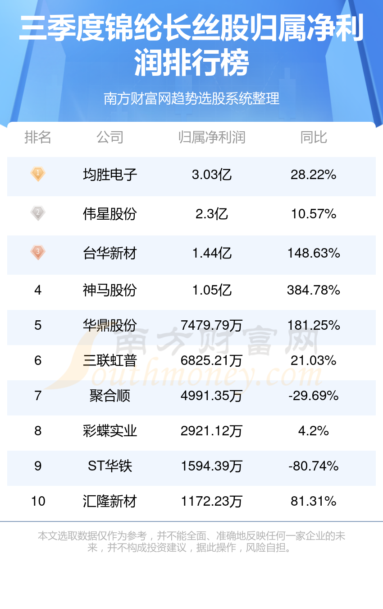Click the bronze rank 3 medal icon

point(38,252)
